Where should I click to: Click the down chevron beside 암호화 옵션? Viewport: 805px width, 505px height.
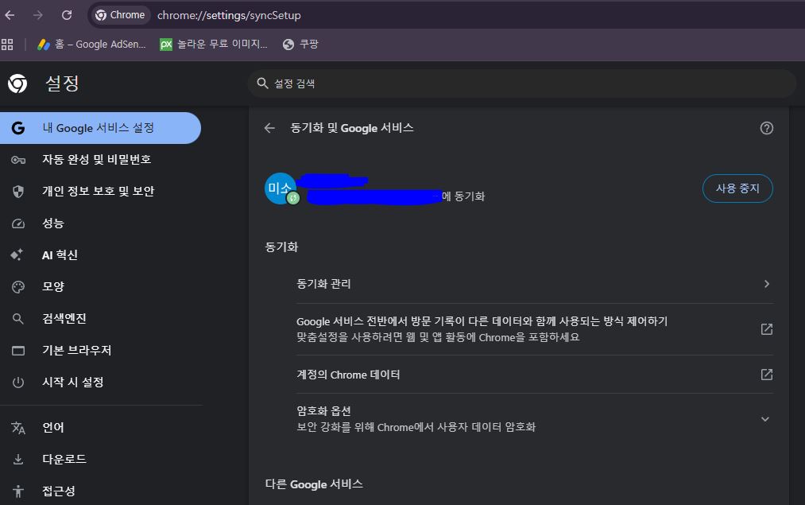tap(765, 419)
